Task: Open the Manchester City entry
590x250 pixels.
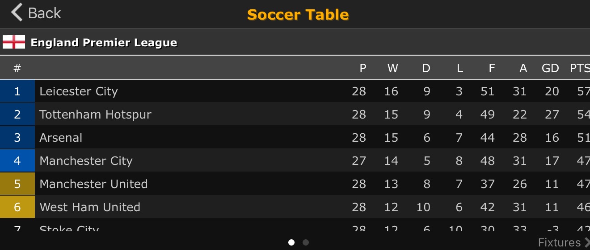Action: [x=86, y=161]
